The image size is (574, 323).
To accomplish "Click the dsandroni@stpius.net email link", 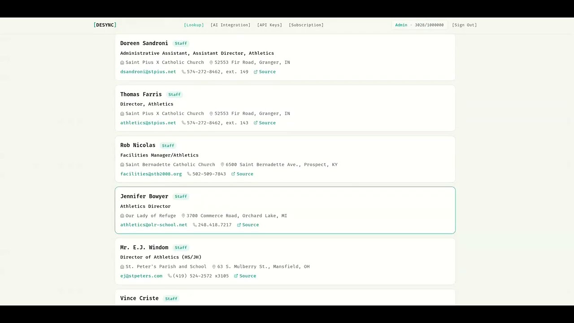I will pyautogui.click(x=148, y=72).
